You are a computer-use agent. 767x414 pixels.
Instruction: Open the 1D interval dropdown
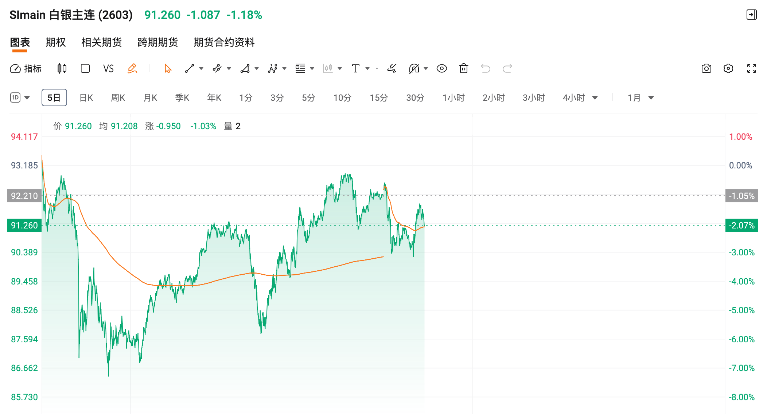point(27,97)
